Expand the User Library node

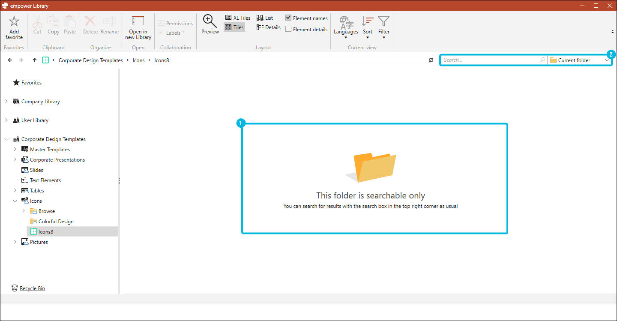[6, 120]
